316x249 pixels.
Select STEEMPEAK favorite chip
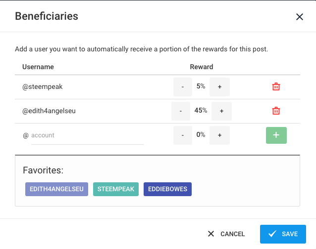(x=116, y=189)
